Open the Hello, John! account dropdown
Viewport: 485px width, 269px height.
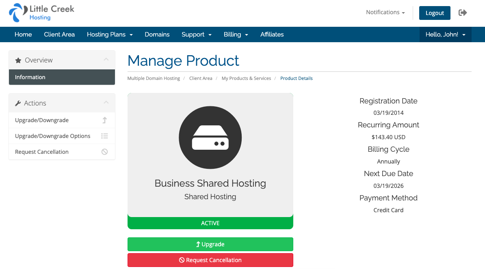(x=445, y=34)
